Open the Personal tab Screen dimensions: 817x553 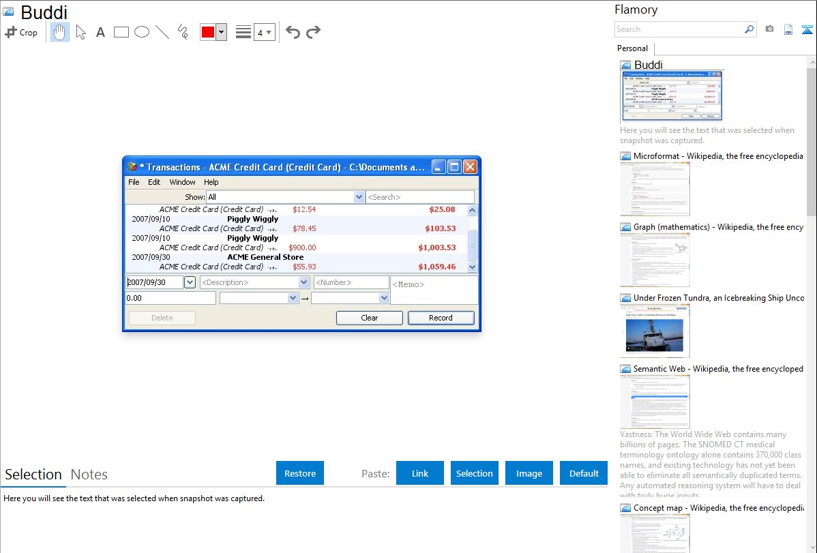[x=632, y=48]
